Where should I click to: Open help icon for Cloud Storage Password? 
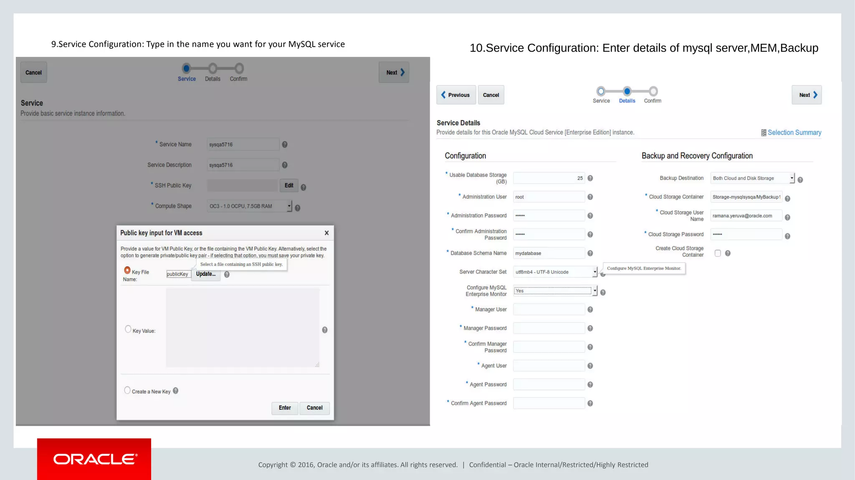pos(787,236)
